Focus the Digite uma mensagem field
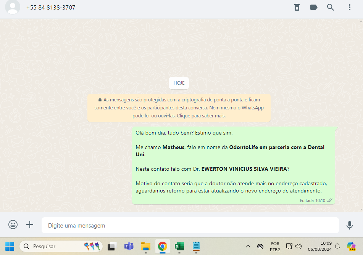The height and width of the screenshot is (255, 363). pyautogui.click(x=190, y=225)
